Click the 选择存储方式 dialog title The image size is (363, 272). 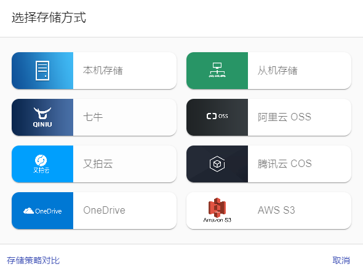point(49,18)
